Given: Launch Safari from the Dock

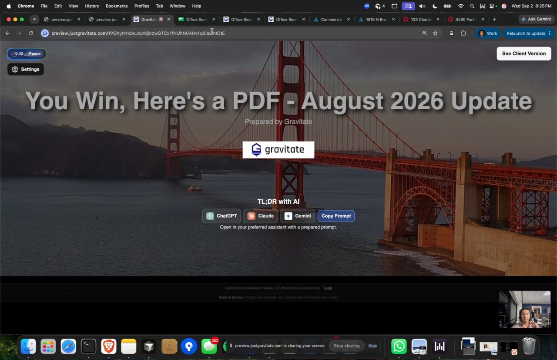Looking at the screenshot, I should [x=68, y=347].
